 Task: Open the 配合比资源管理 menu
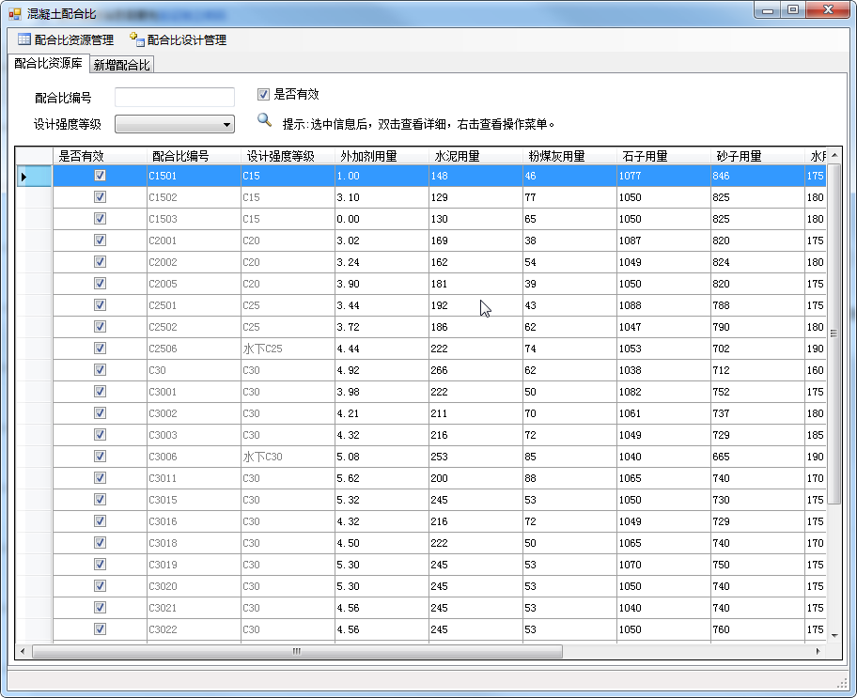[73, 39]
